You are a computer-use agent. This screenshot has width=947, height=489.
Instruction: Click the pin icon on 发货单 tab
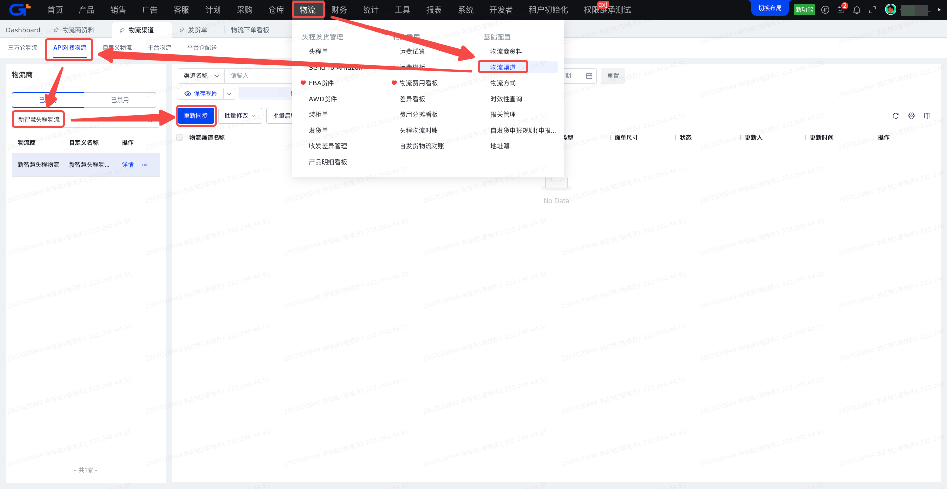pyautogui.click(x=182, y=30)
